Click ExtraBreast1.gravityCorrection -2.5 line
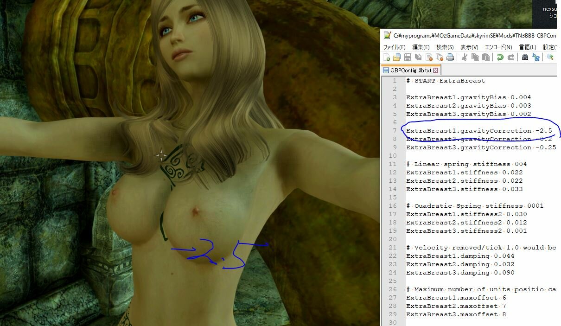 pyautogui.click(x=479, y=131)
